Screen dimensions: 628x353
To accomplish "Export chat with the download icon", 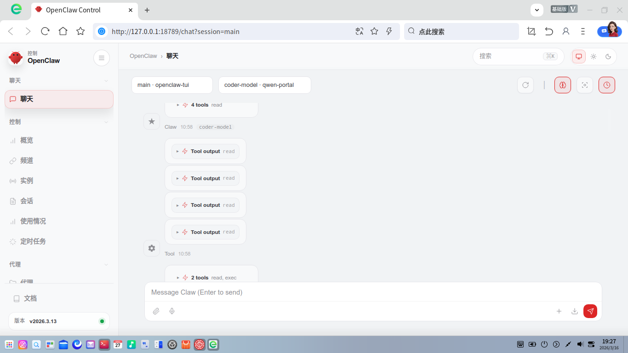I will tap(575, 311).
